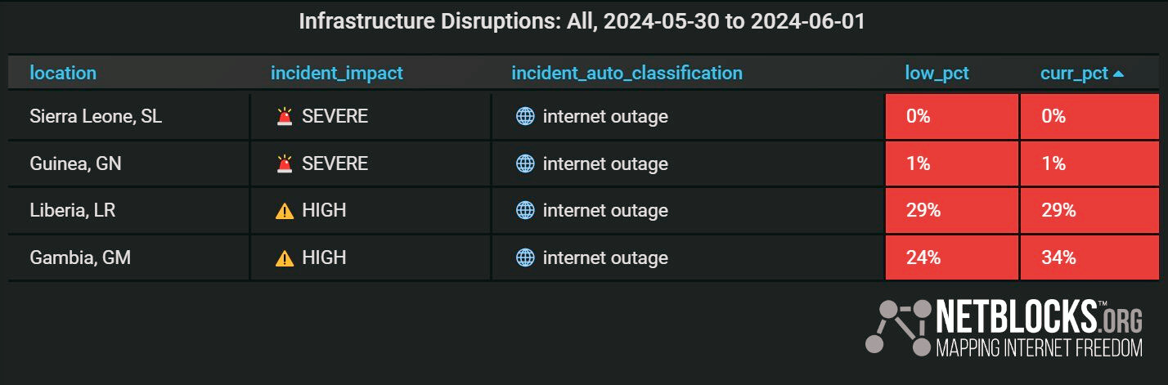The image size is (1168, 385).
Task: Click the warning triangle in Liberia row
Action: click(285, 211)
